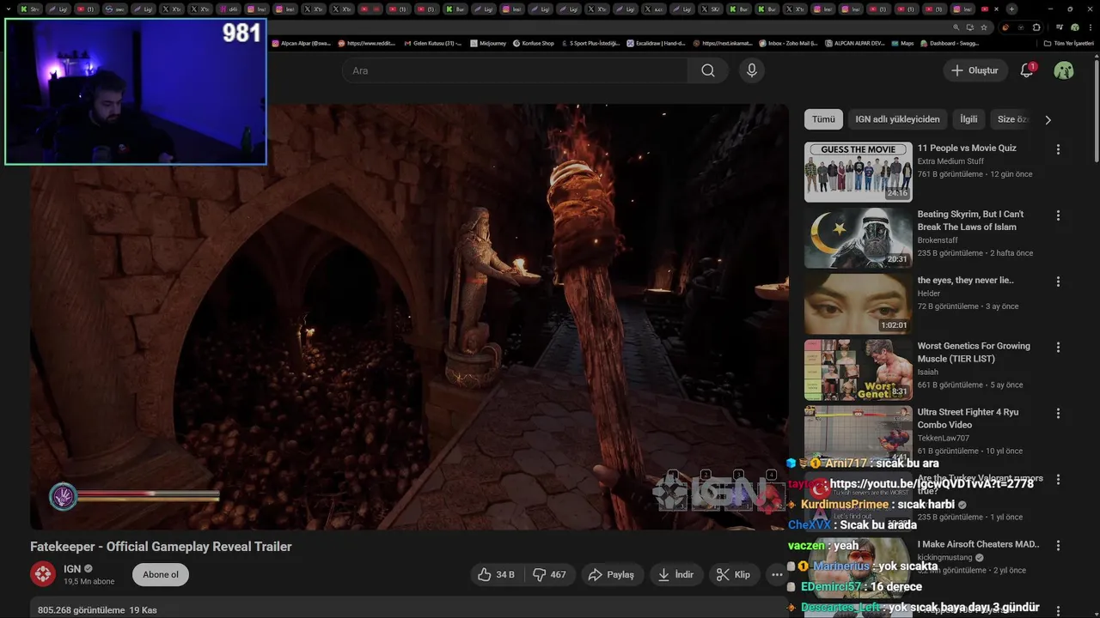Open Ultra Street Fighter 4 Ryu title
The image size is (1100, 618).
pyautogui.click(x=968, y=418)
